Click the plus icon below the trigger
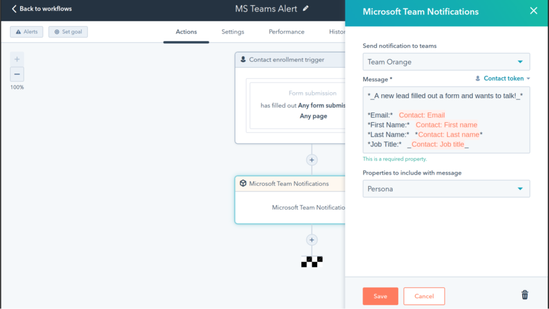 (x=311, y=160)
